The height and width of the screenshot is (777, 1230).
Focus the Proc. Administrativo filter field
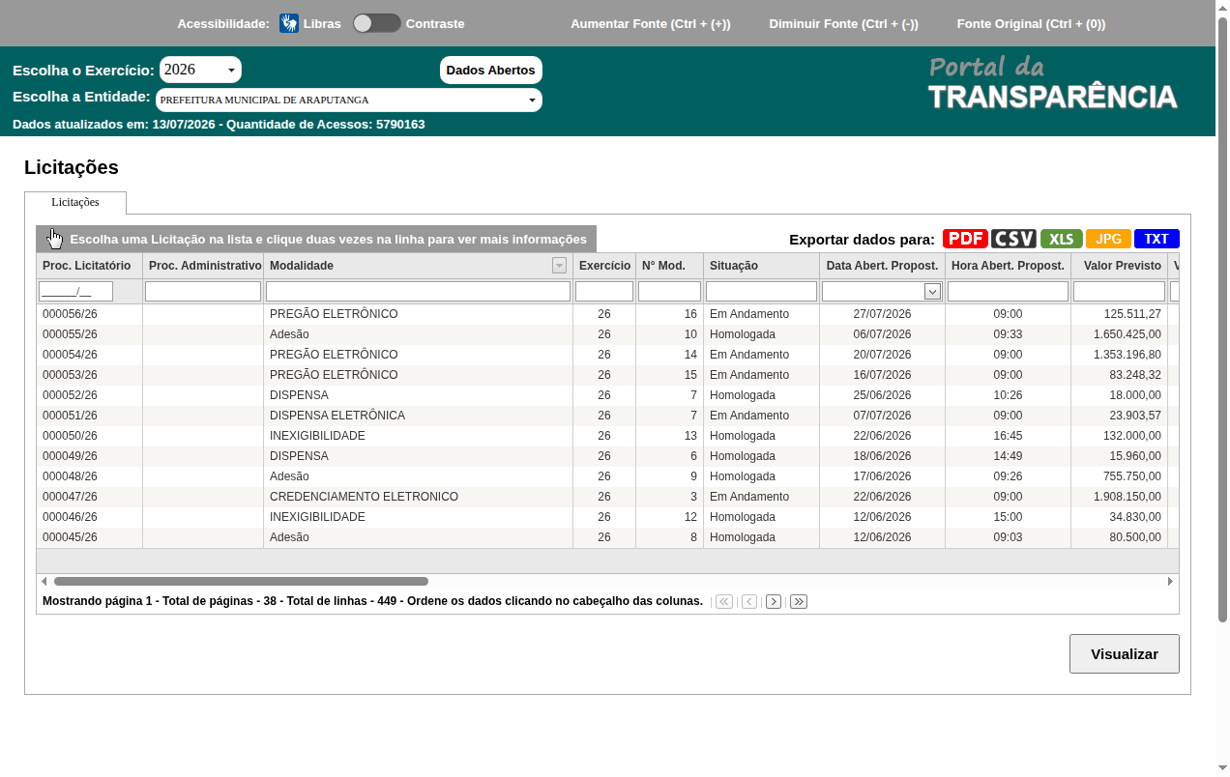pos(203,291)
